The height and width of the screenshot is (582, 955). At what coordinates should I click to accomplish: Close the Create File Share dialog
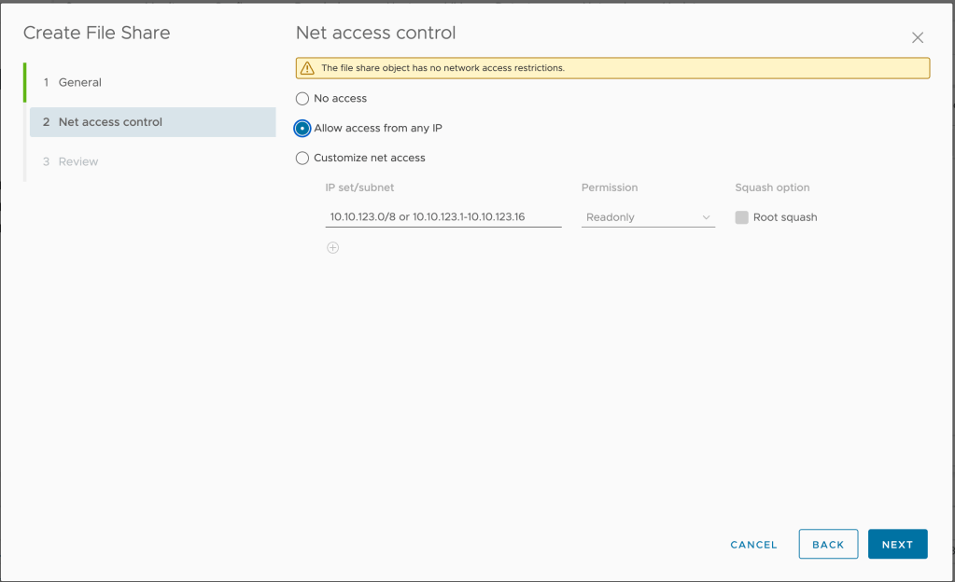pos(917,38)
